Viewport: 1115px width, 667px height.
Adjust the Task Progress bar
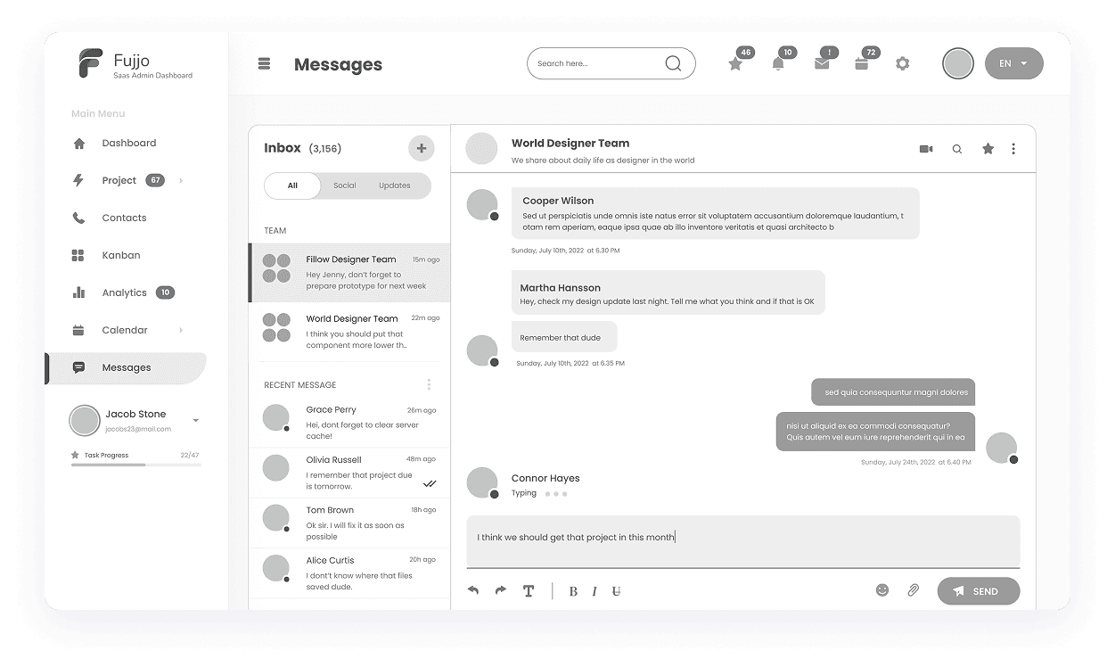135,467
